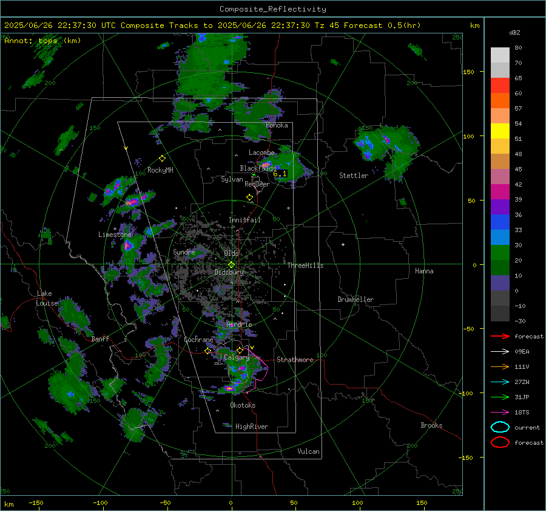The height and width of the screenshot is (511, 546).
Task: Click the 150 tick on right km axis
Action: (x=469, y=72)
